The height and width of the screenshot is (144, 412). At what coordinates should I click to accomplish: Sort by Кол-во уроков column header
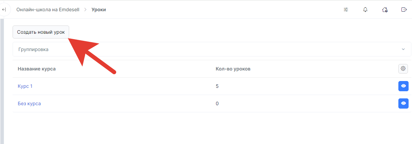pyautogui.click(x=233, y=69)
